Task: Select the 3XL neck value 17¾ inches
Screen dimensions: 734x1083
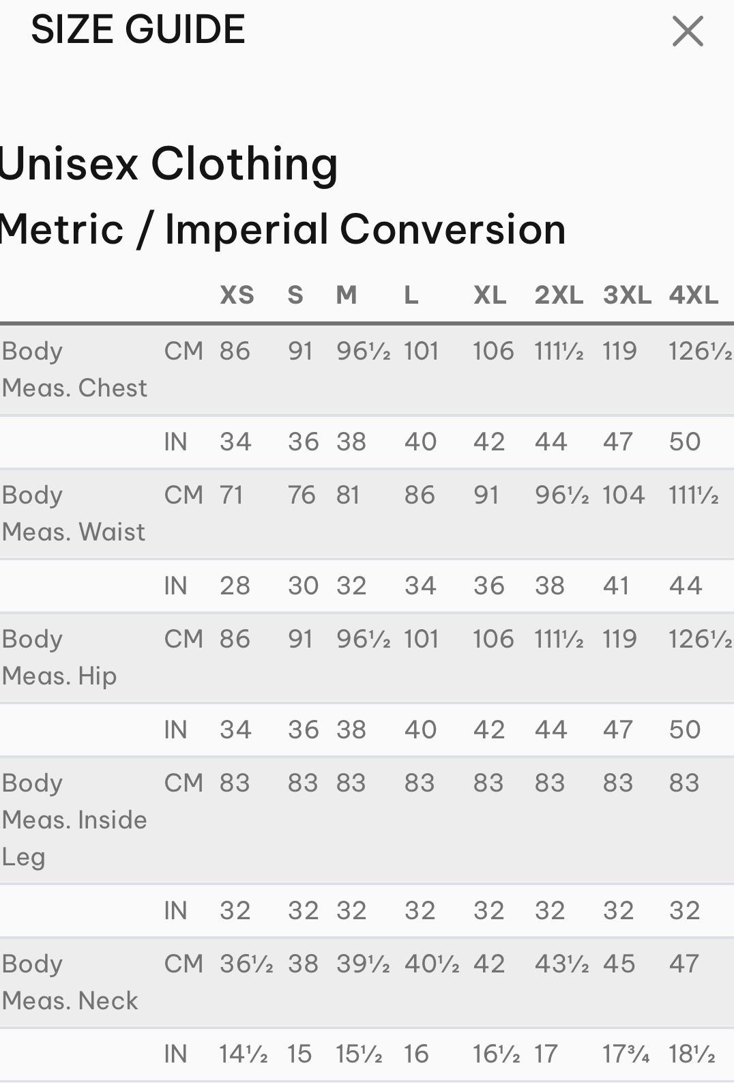Action: [626, 1054]
